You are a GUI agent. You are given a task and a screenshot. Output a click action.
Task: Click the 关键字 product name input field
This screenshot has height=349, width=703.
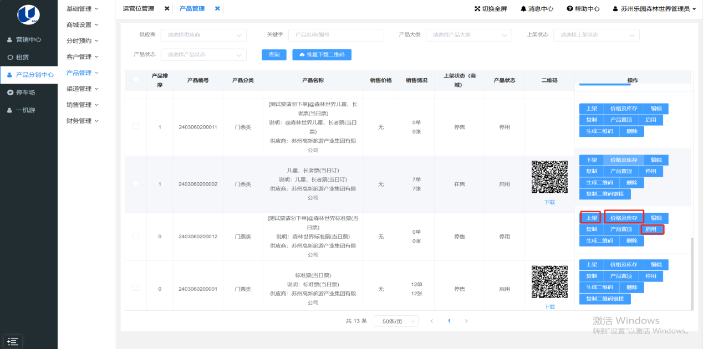tap(336, 35)
